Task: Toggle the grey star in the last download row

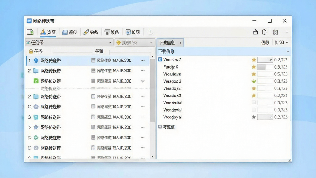Action: (254, 117)
